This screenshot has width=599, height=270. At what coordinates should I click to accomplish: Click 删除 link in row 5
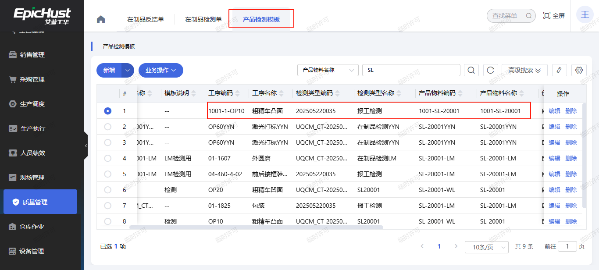click(571, 174)
